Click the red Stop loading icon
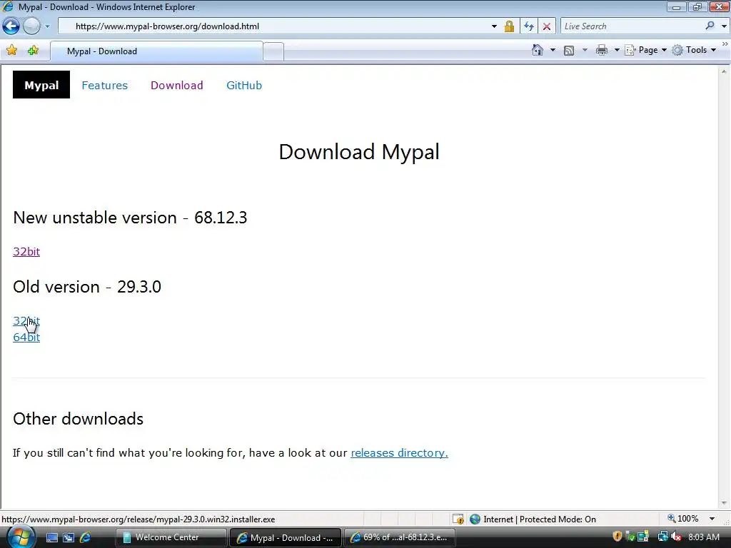731x548 pixels. [x=547, y=26]
